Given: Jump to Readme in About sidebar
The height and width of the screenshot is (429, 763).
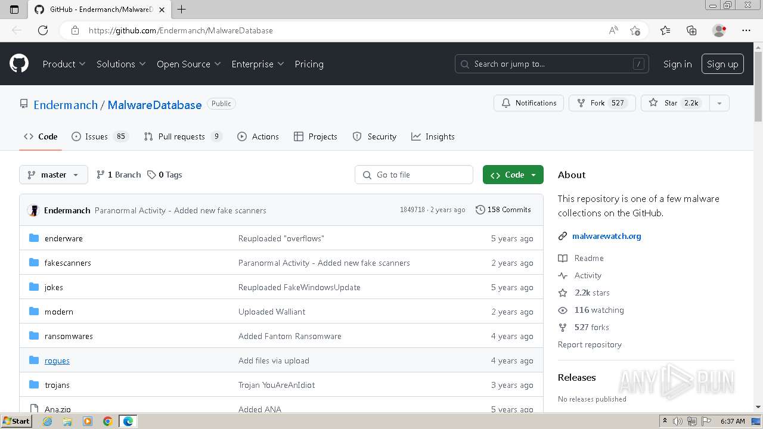Looking at the screenshot, I should click(x=581, y=258).
